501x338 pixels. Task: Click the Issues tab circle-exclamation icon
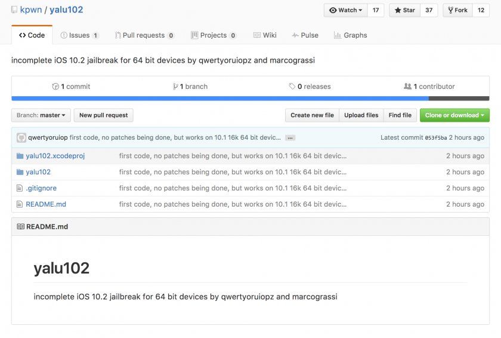click(64, 35)
